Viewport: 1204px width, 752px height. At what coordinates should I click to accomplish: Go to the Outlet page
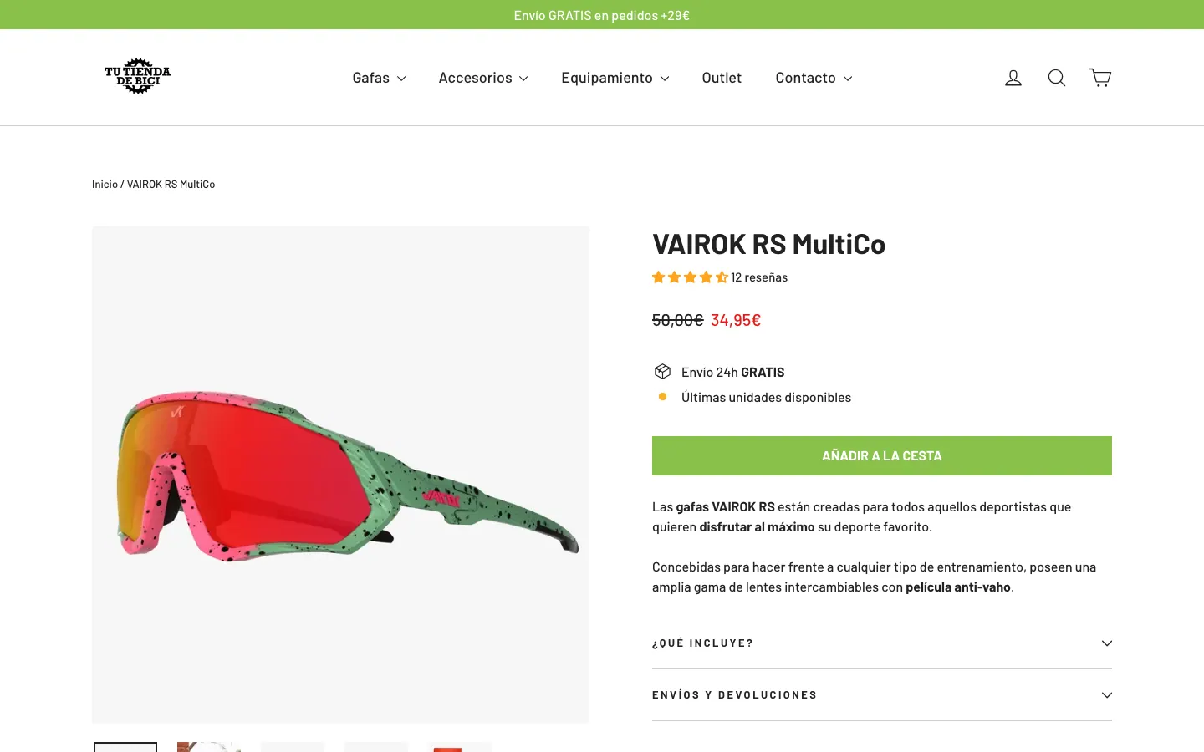(x=722, y=78)
